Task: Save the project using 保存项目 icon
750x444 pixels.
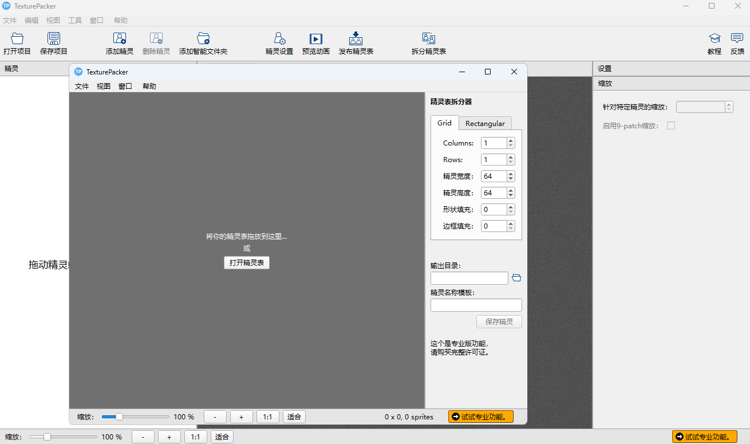Action: point(53,43)
